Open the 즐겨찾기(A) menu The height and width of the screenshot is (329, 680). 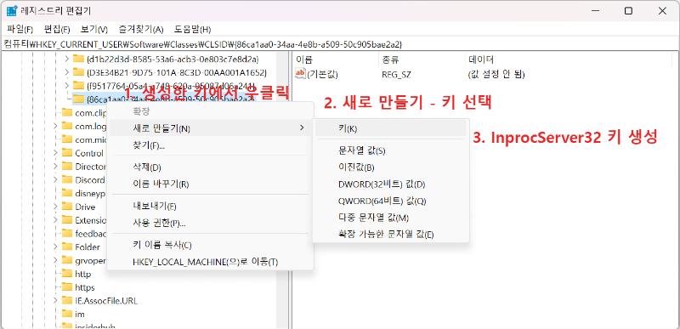(141, 30)
